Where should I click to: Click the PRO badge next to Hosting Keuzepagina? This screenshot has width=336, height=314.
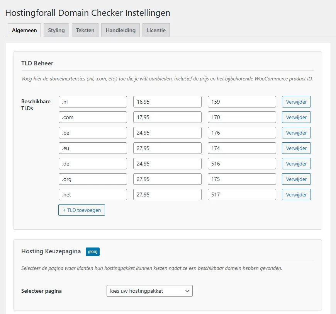(x=93, y=252)
